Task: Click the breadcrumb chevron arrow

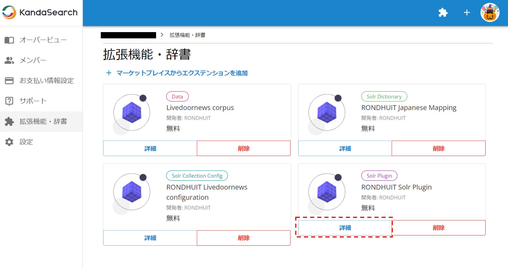Action: tap(162, 35)
